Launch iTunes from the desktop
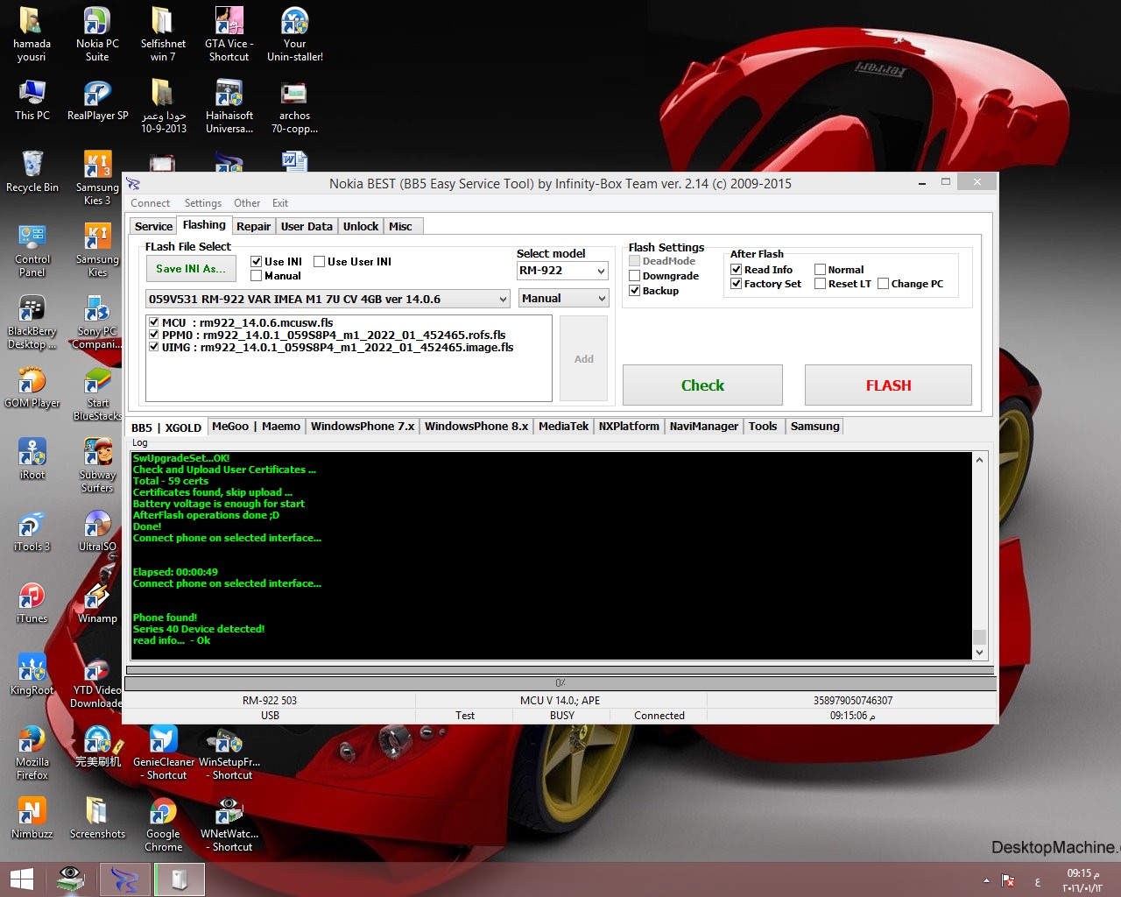The width and height of the screenshot is (1121, 897). [32, 603]
